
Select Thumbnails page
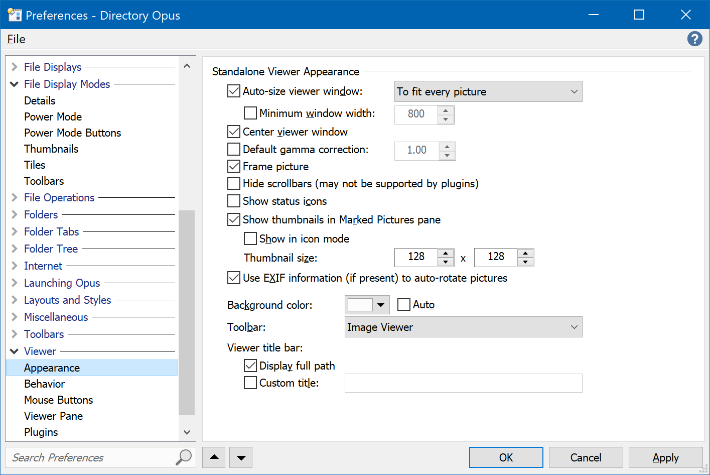[x=51, y=149]
